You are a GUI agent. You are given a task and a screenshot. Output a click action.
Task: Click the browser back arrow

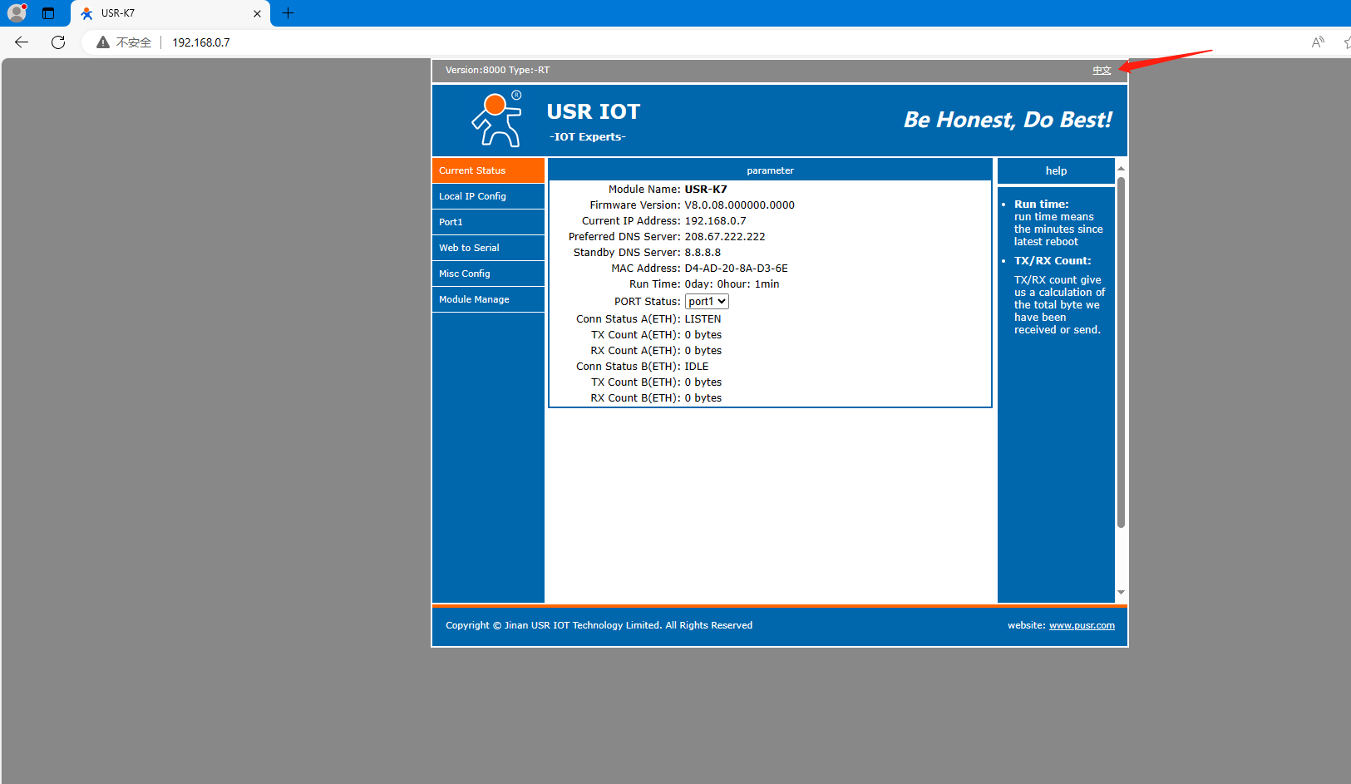pyautogui.click(x=22, y=42)
